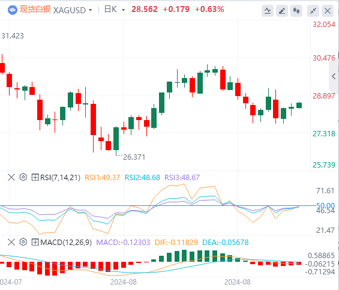
Task: Click the RSI(7,14,21) label
Action: click(61, 178)
